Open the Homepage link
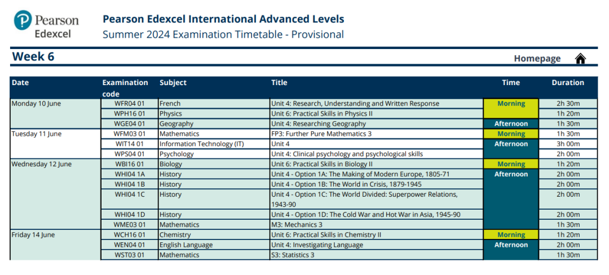The width and height of the screenshot is (609, 275). pos(537,59)
